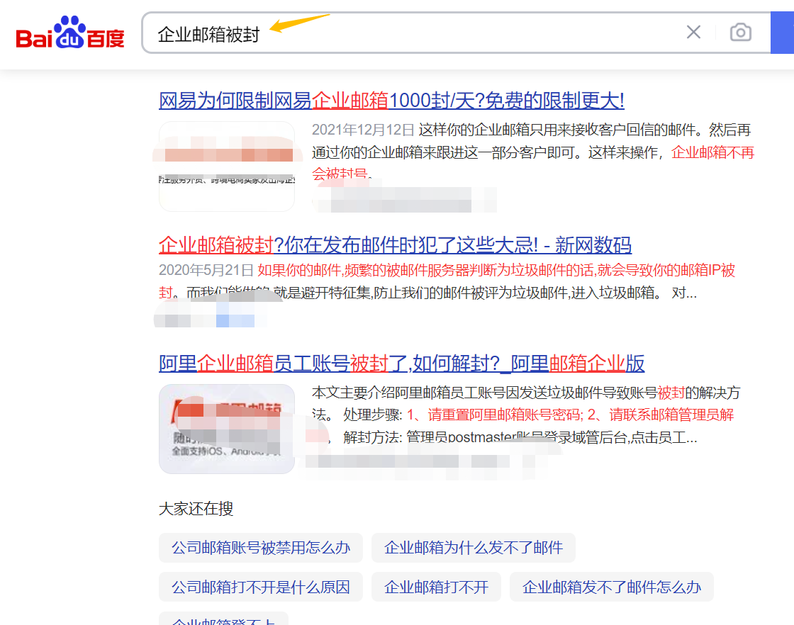Click the date 2020年5月21日 in second result
Viewport: 794px width, 625px height.
point(206,270)
